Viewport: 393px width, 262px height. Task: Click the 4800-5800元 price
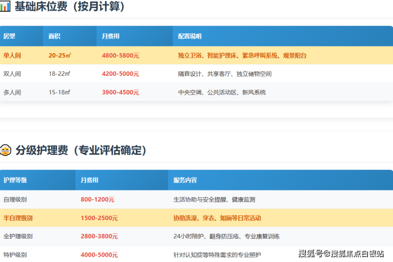tap(120, 55)
